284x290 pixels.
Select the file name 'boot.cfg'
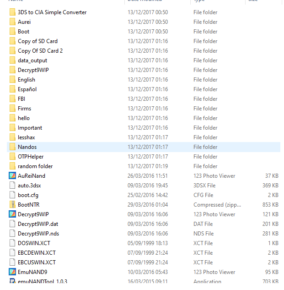tap(28, 195)
